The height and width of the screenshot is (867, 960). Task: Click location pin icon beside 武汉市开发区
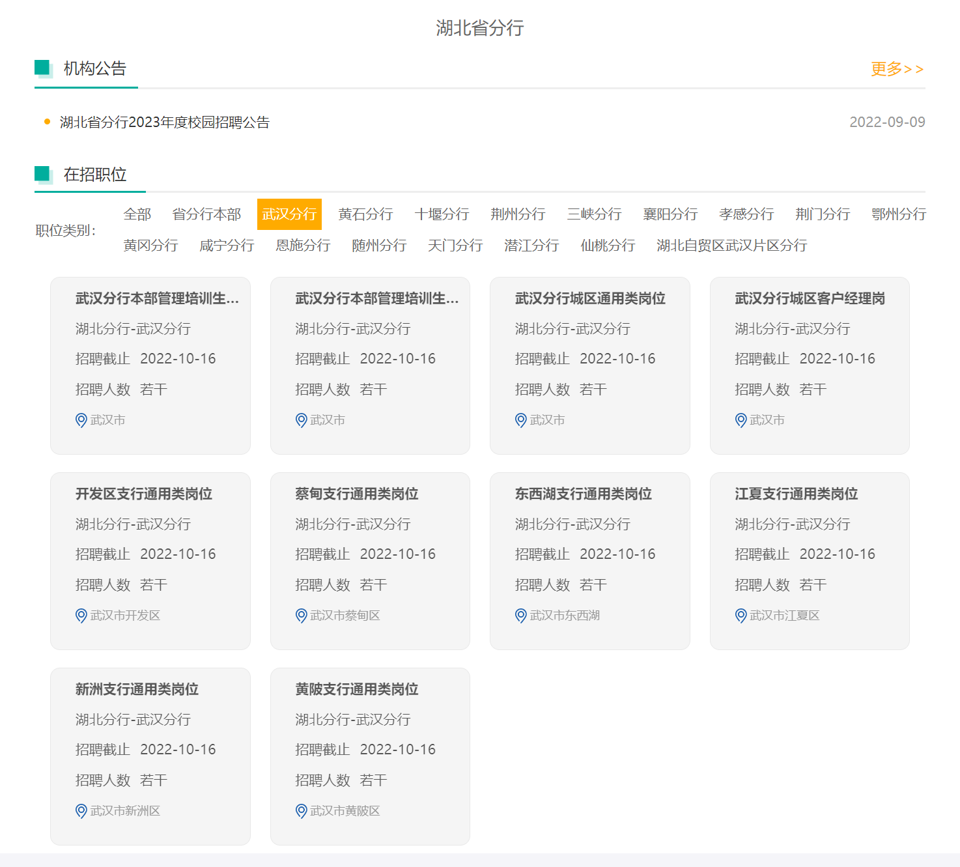[81, 616]
